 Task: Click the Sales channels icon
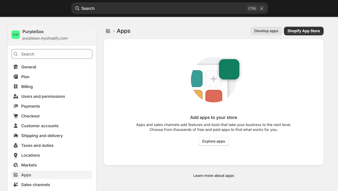pyautogui.click(x=16, y=185)
